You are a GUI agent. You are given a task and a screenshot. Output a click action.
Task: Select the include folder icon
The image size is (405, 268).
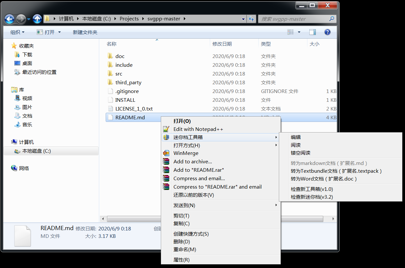[110, 65]
